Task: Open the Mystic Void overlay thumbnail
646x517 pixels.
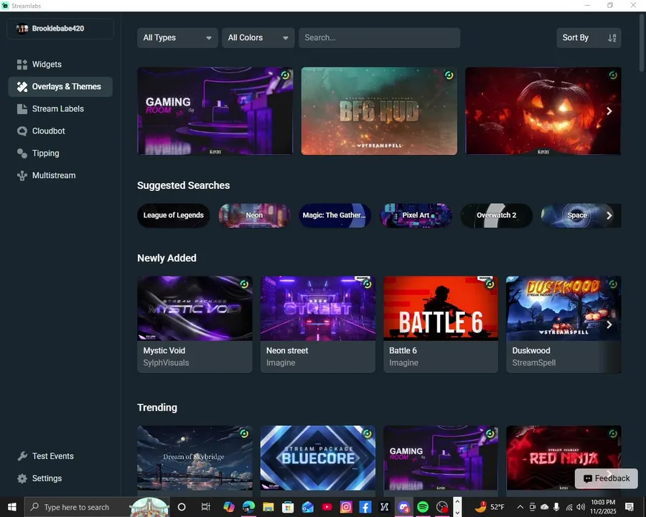Action: (x=195, y=308)
